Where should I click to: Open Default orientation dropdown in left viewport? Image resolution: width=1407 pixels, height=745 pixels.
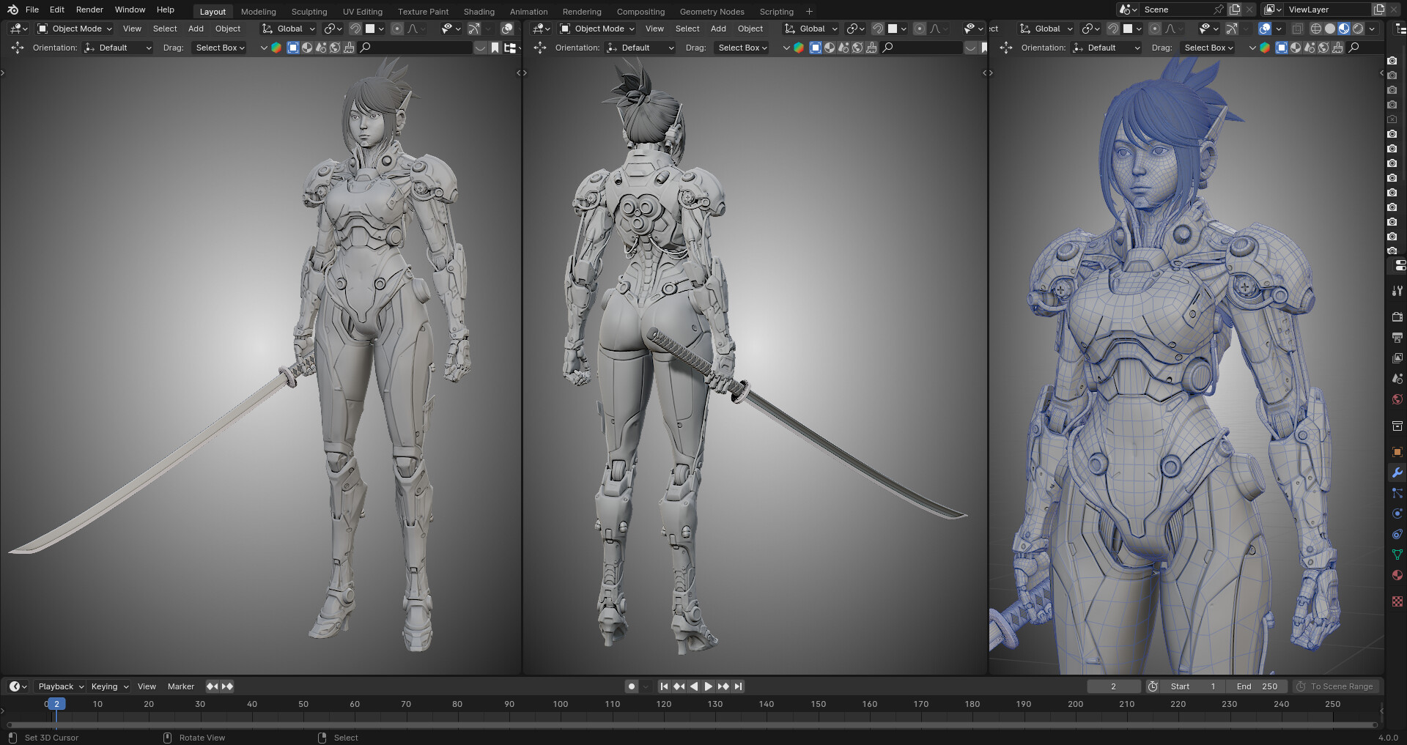118,48
